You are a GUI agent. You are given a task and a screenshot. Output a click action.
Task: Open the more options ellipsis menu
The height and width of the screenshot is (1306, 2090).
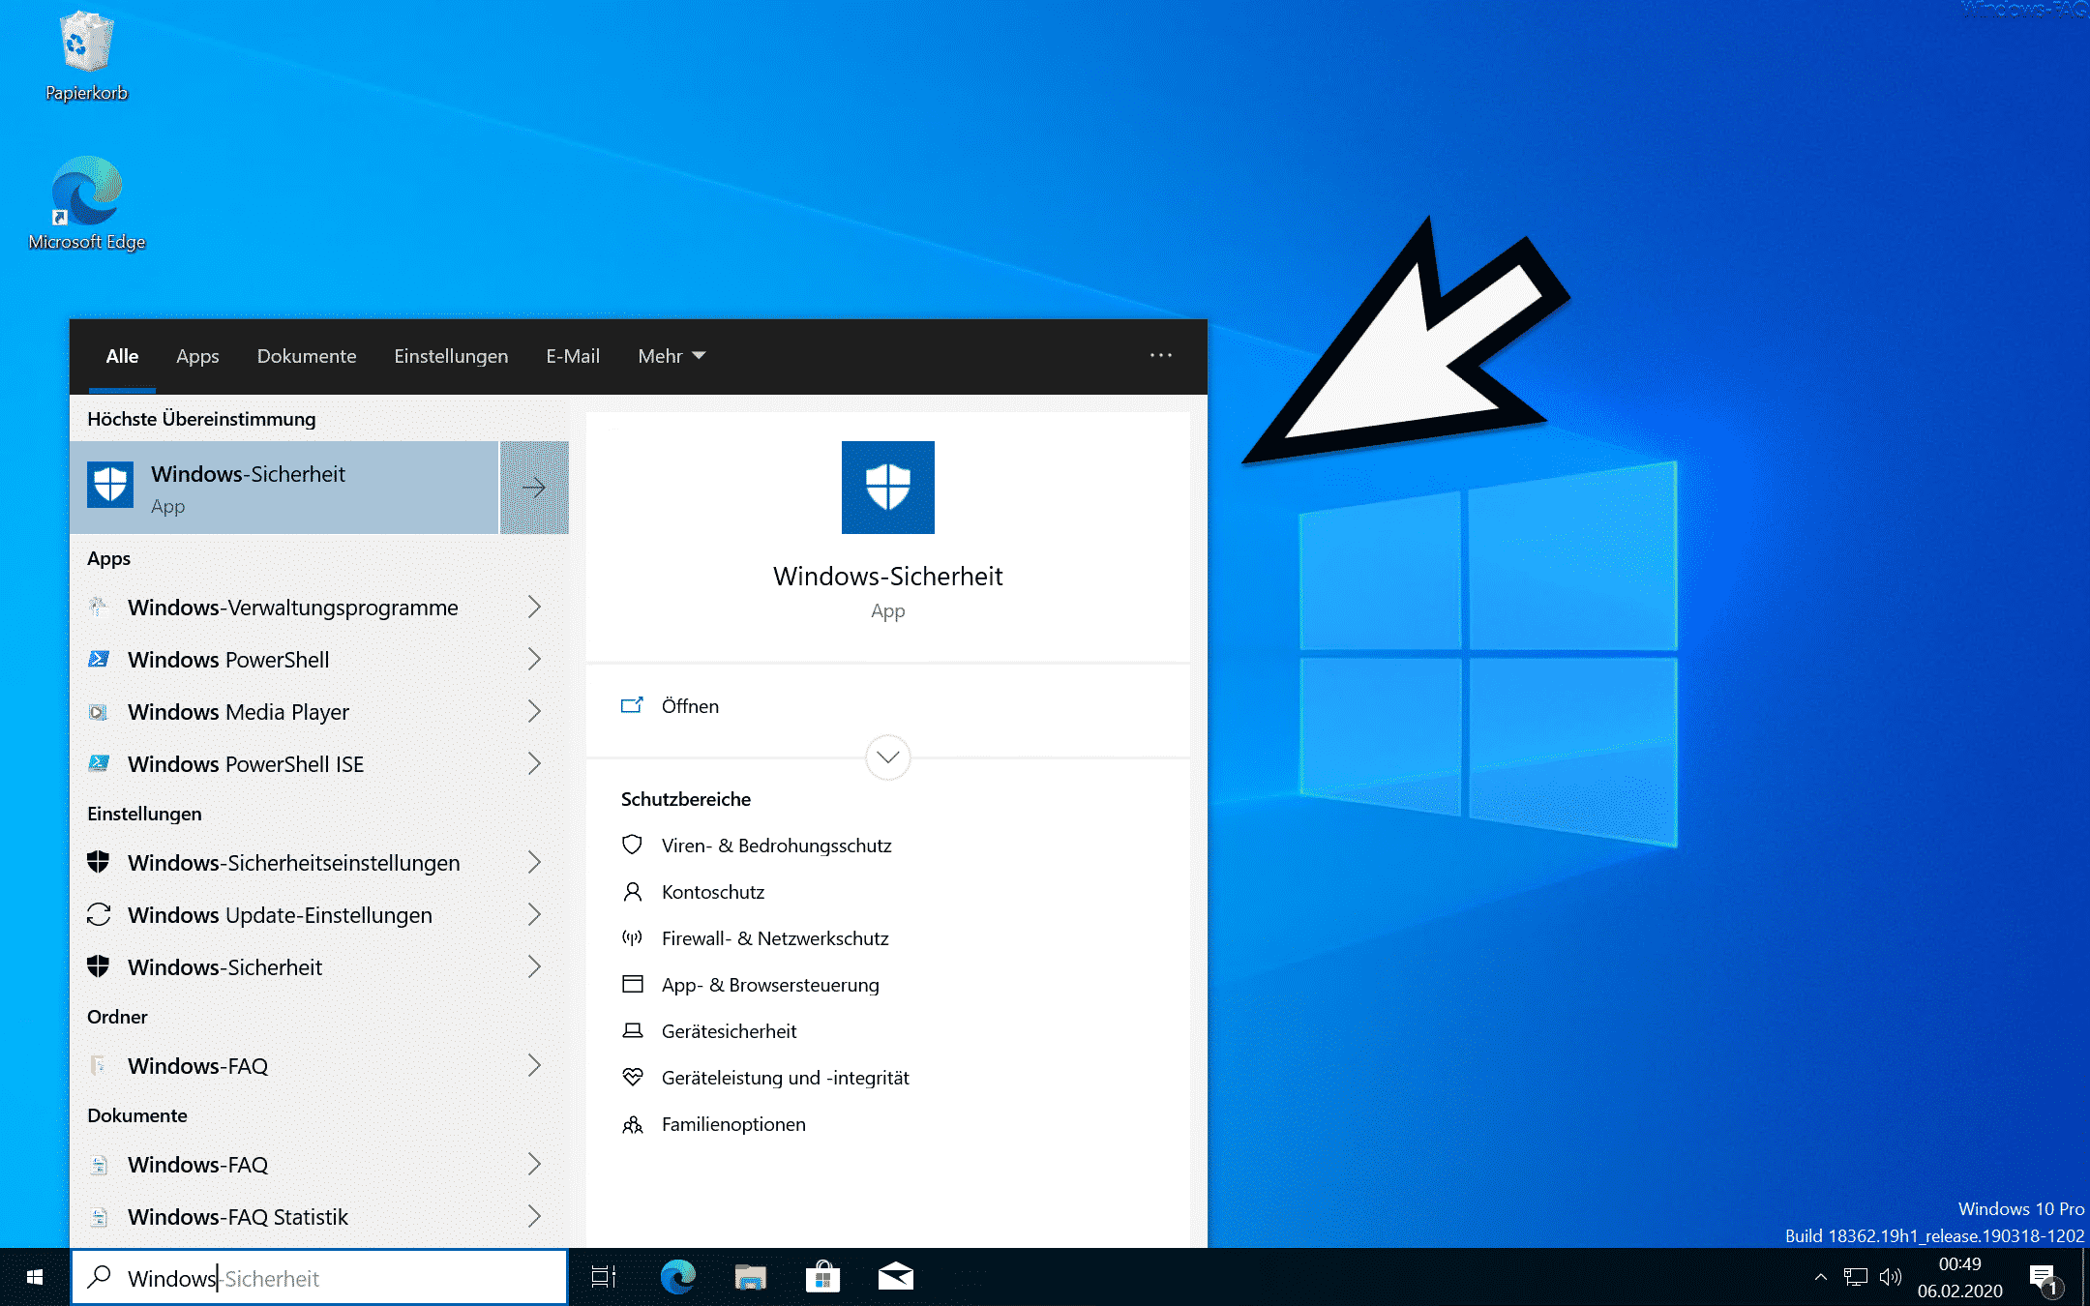(x=1161, y=355)
